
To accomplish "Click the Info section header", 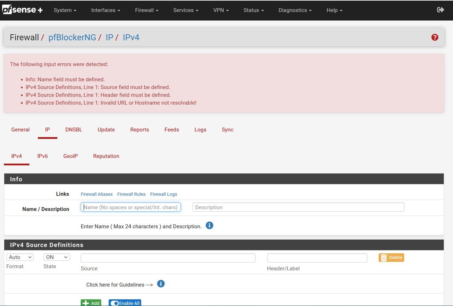I will point(224,179).
